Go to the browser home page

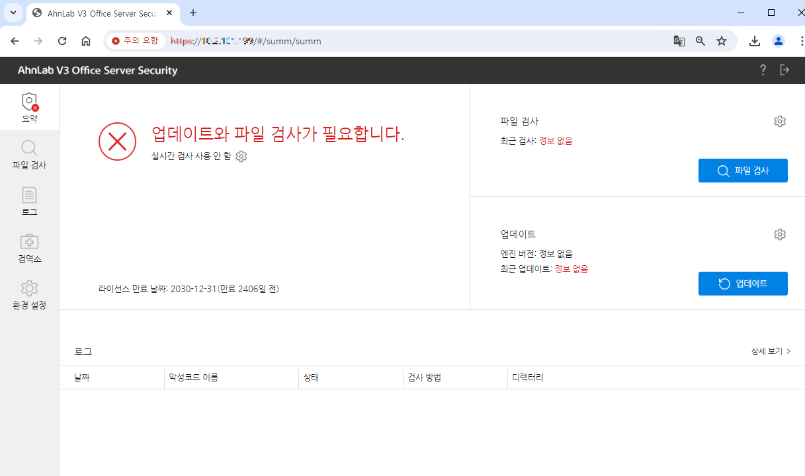pyautogui.click(x=86, y=41)
